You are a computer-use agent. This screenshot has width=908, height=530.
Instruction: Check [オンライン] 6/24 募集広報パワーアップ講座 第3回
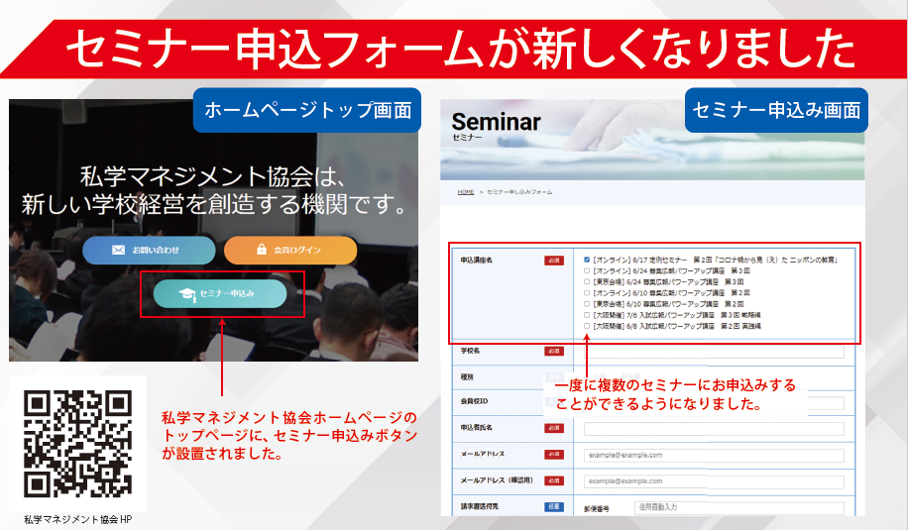pos(588,271)
